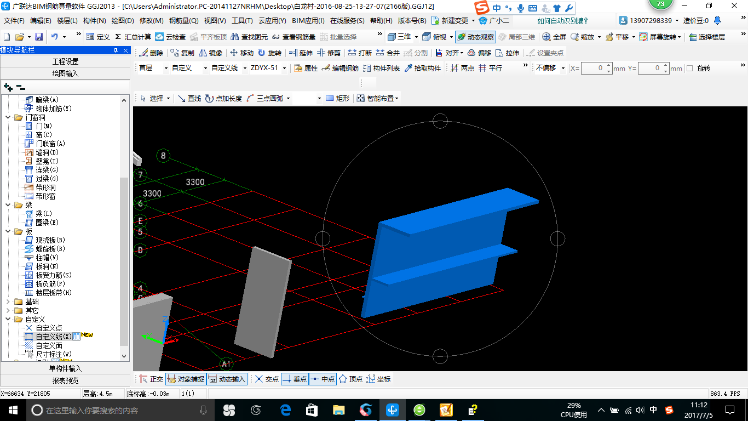
Task: Open 报表预览 report preview
Action: (x=65, y=380)
